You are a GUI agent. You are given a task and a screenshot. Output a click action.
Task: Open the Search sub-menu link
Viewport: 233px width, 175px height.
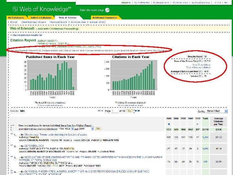click(14, 22)
